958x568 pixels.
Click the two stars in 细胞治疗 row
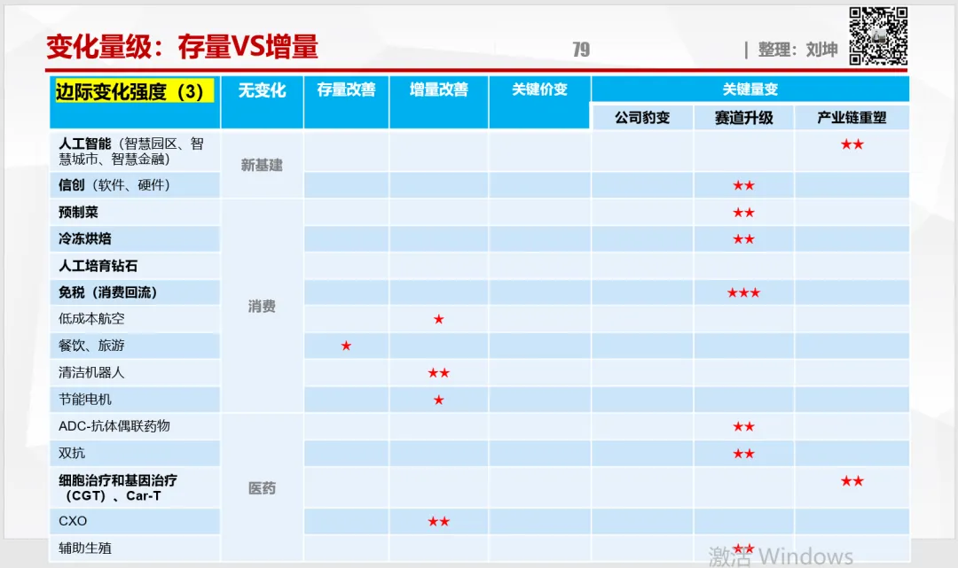click(x=852, y=481)
